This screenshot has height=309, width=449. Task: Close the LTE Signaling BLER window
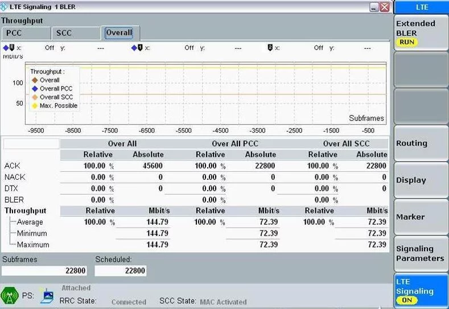[x=385, y=7]
